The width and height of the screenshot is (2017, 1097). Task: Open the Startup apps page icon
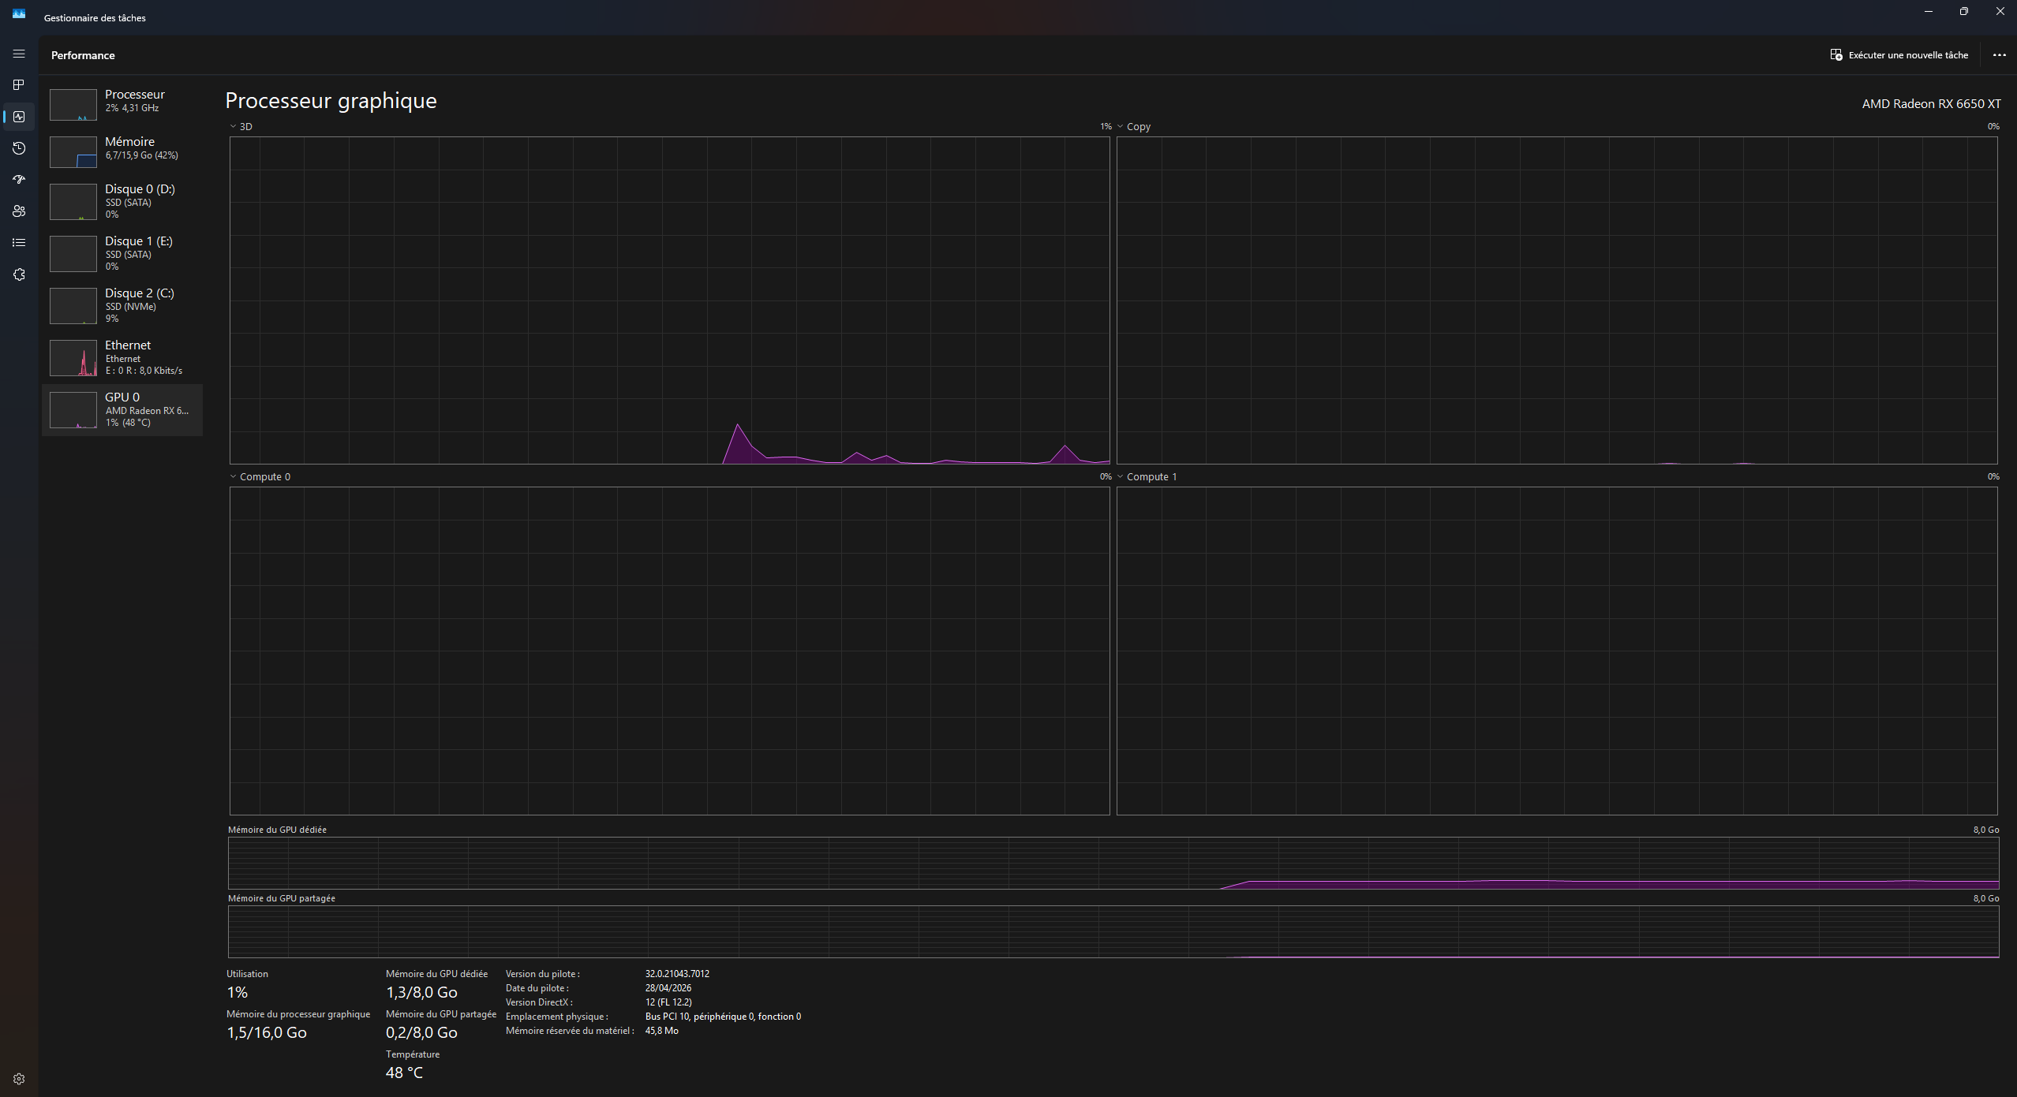(x=19, y=180)
